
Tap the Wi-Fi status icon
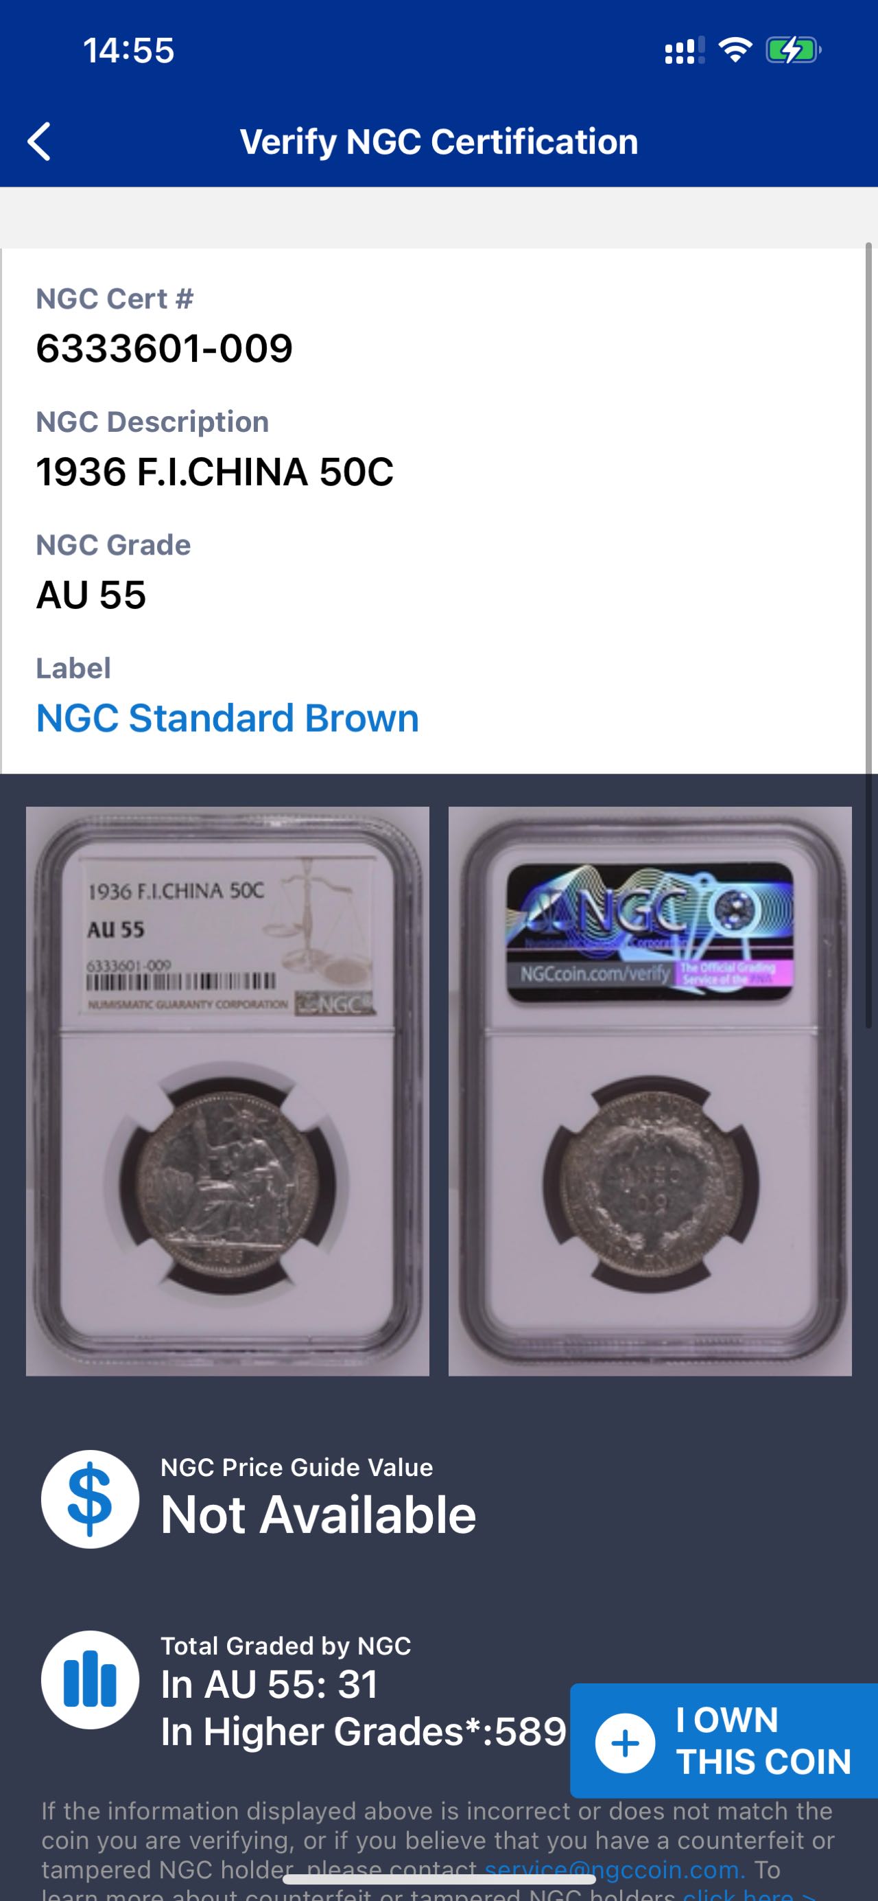(x=735, y=50)
